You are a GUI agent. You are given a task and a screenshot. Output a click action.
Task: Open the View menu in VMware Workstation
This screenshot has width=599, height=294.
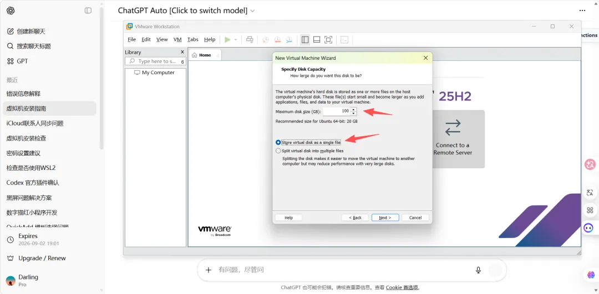coord(162,39)
